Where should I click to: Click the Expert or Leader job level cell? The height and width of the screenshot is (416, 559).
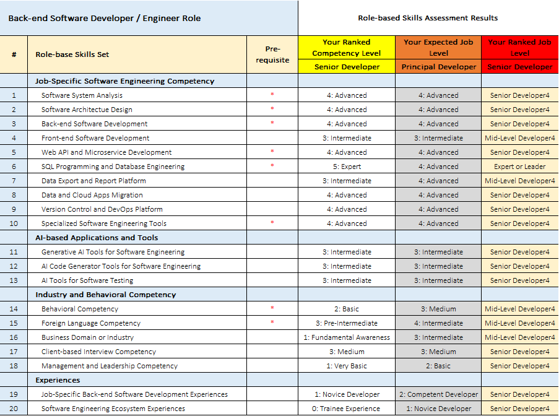pyautogui.click(x=519, y=167)
